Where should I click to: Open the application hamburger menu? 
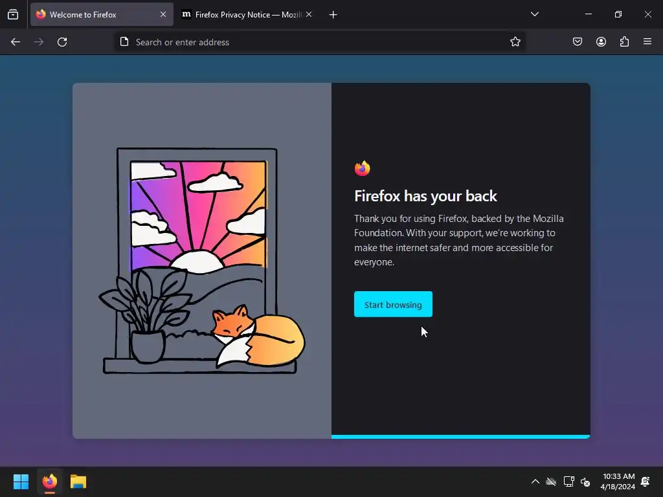(x=647, y=42)
